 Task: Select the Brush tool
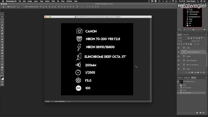pyautogui.click(x=2, y=36)
